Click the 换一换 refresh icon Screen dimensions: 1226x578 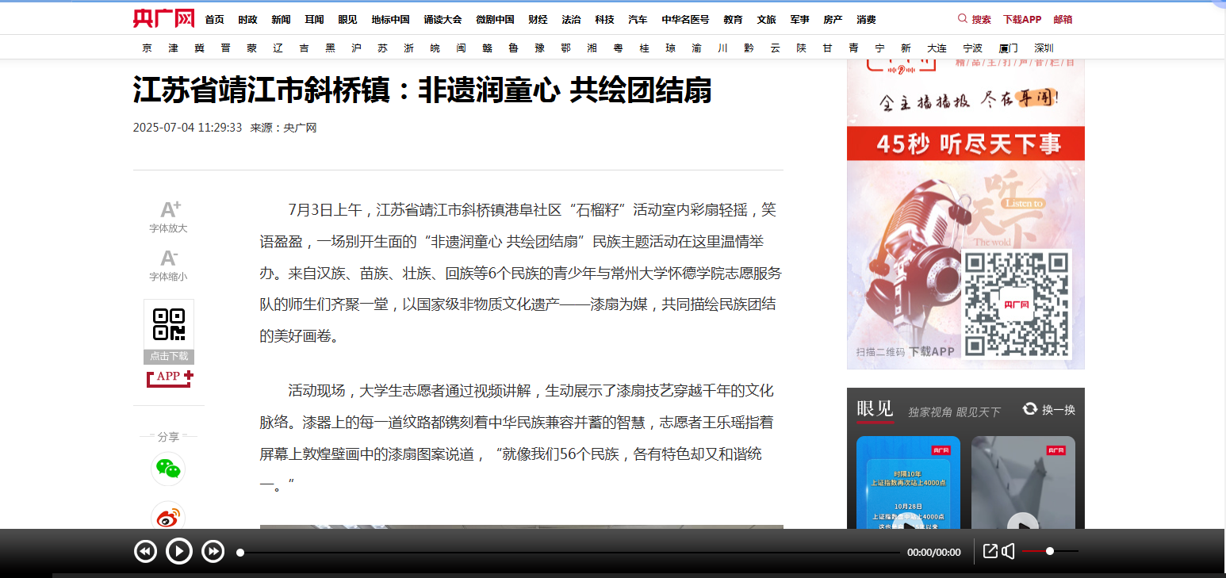1030,408
